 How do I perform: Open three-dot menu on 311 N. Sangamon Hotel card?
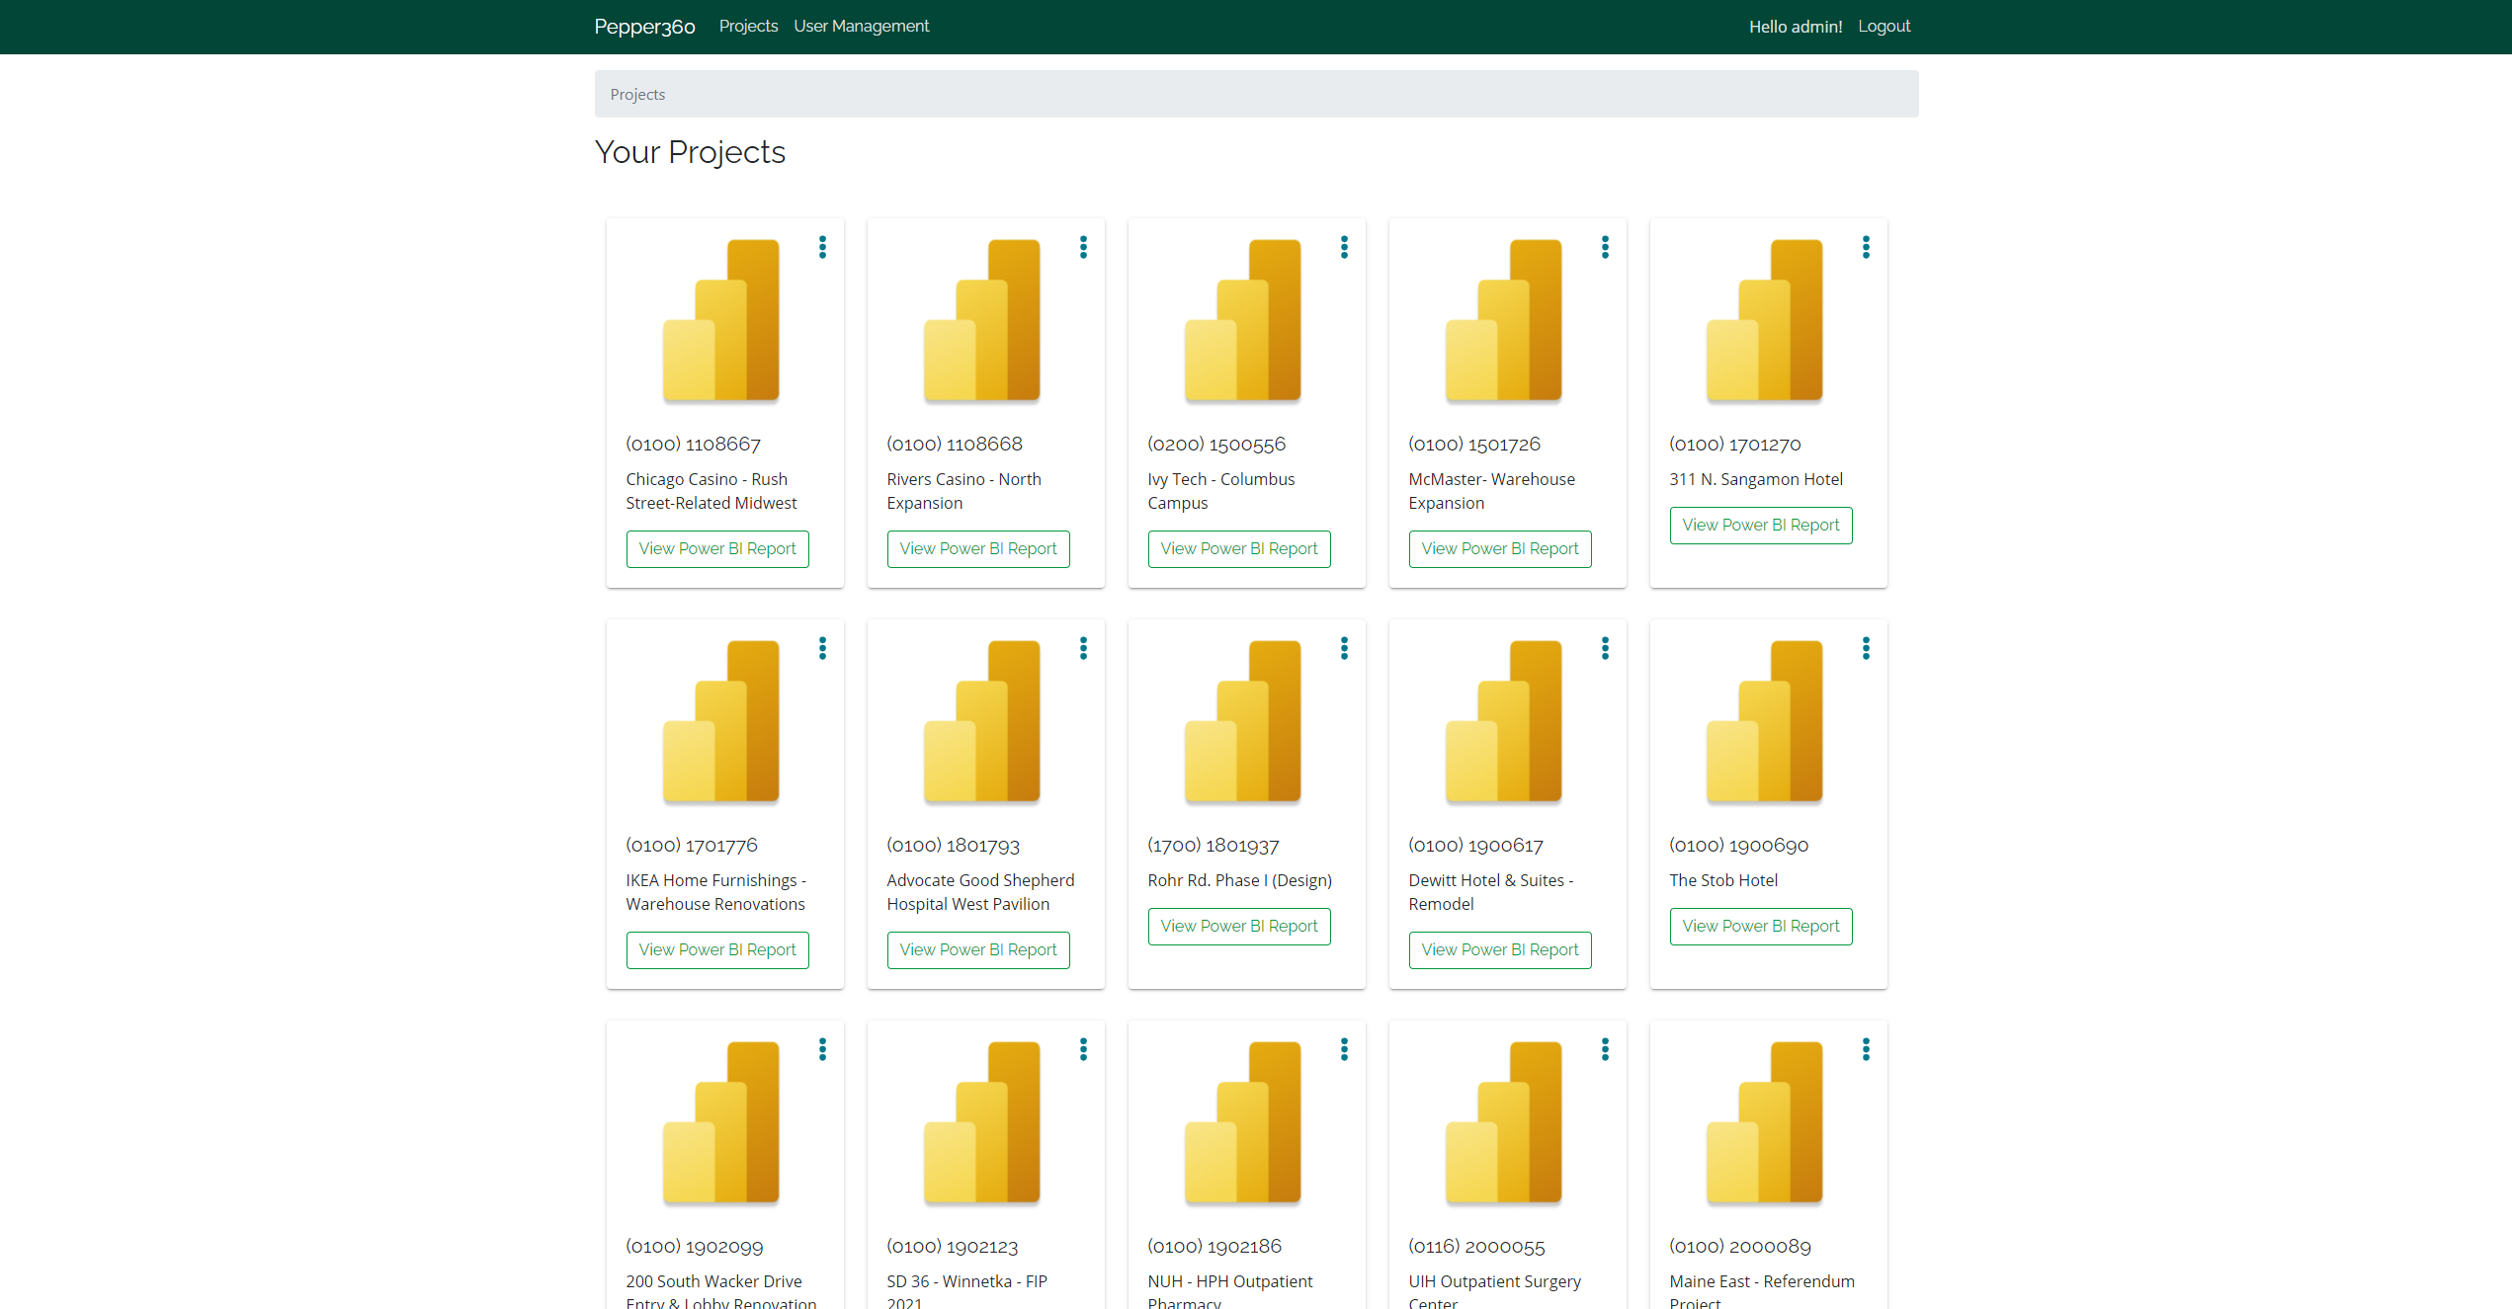click(x=1866, y=247)
